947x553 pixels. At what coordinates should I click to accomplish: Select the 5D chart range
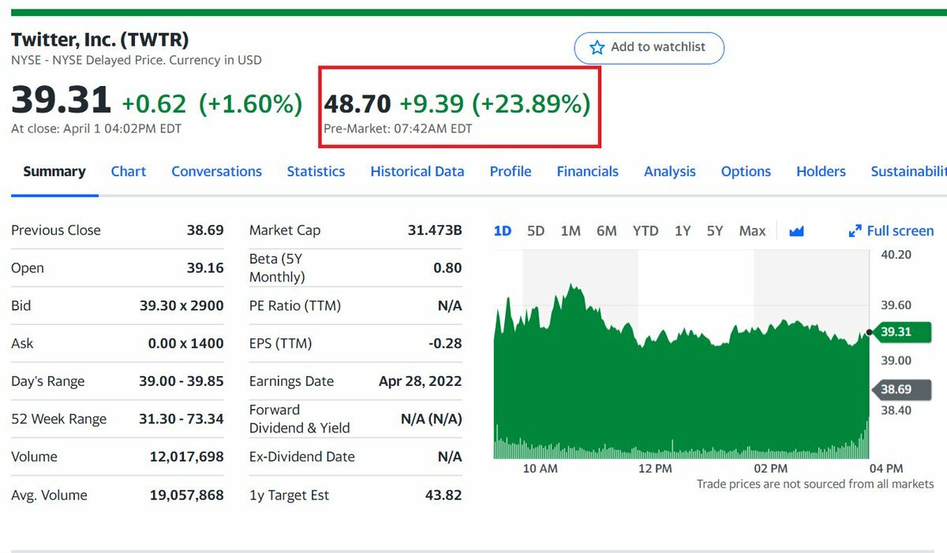click(x=536, y=231)
